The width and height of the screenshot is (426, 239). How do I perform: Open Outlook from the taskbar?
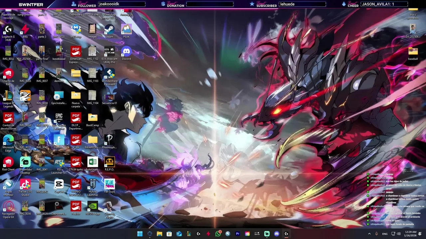[179, 234]
